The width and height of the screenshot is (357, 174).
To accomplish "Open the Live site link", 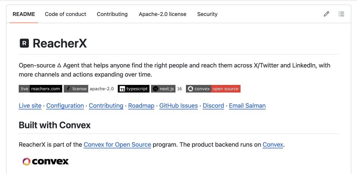I will (x=30, y=106).
